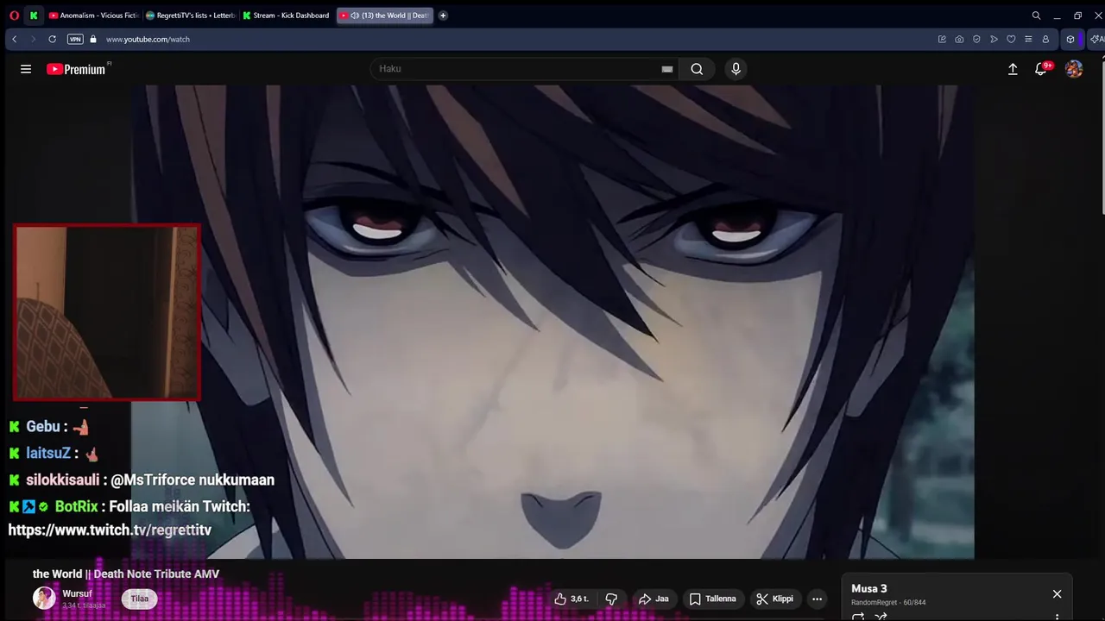Bookmark page with the heart icon
This screenshot has width=1105, height=621.
point(1011,39)
